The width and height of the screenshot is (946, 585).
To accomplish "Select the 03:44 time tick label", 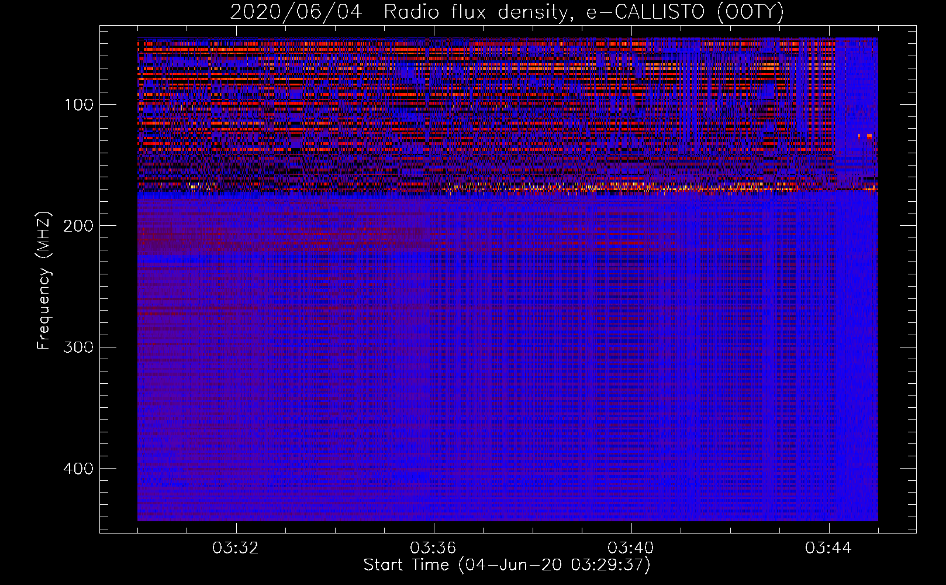I will [828, 548].
